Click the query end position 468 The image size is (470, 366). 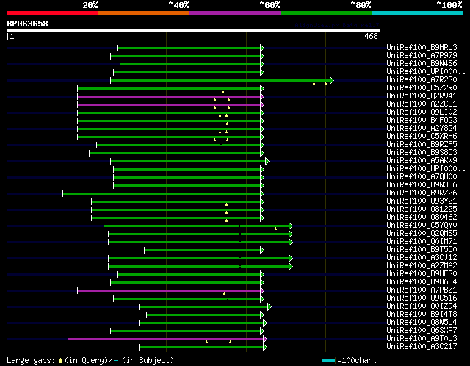(371, 36)
